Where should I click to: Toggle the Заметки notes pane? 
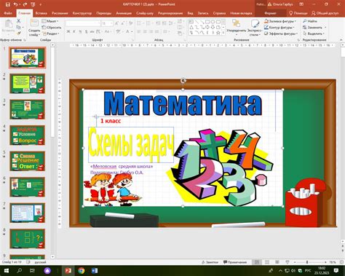[x=210, y=262]
